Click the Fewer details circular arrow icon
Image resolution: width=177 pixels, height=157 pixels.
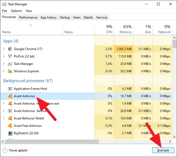[x=5, y=150]
